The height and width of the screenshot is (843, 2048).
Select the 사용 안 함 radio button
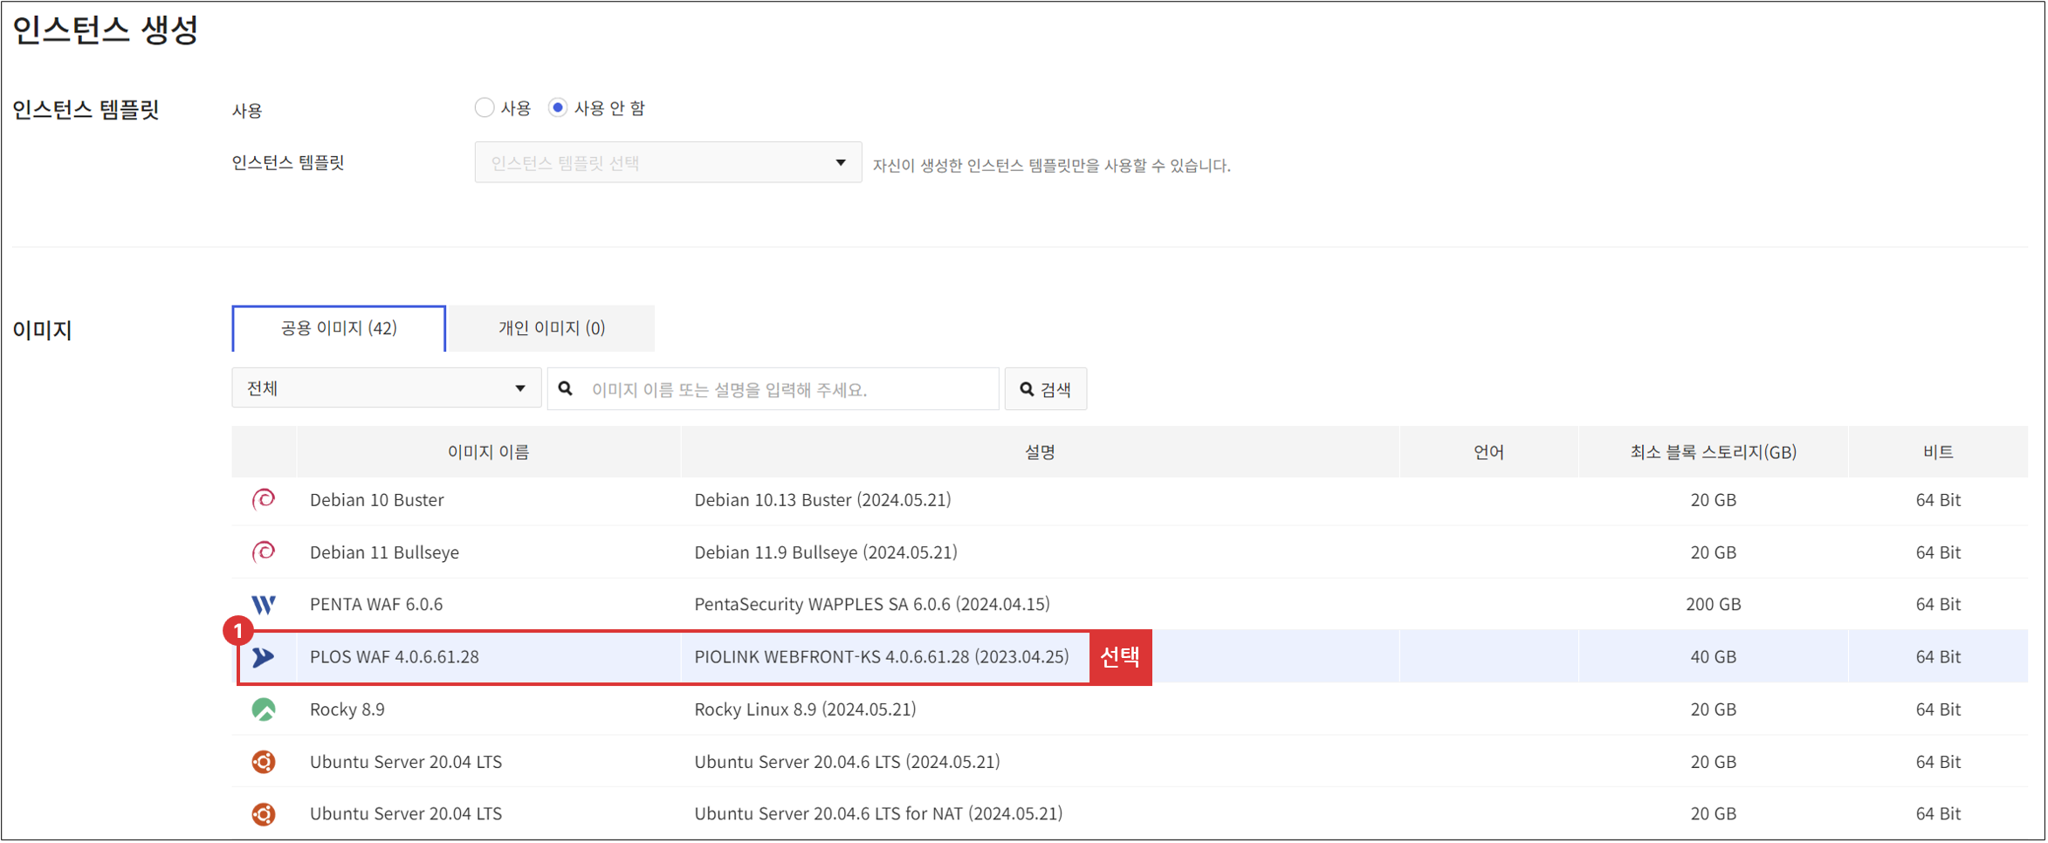558,107
